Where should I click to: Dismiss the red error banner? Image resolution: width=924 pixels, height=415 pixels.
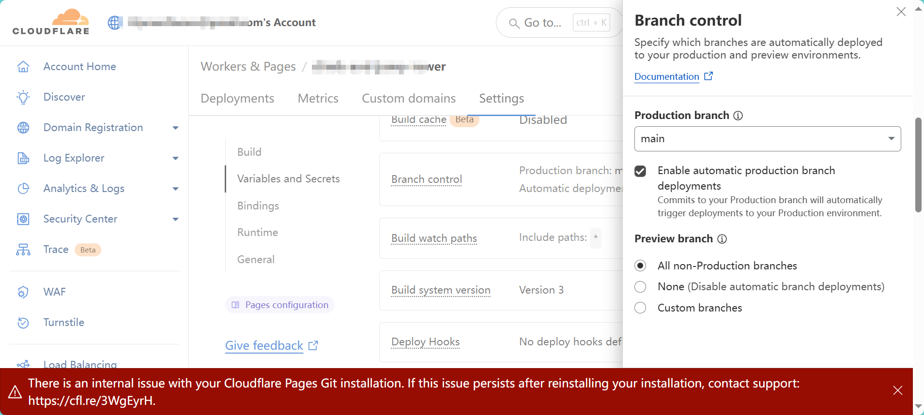[x=897, y=390]
